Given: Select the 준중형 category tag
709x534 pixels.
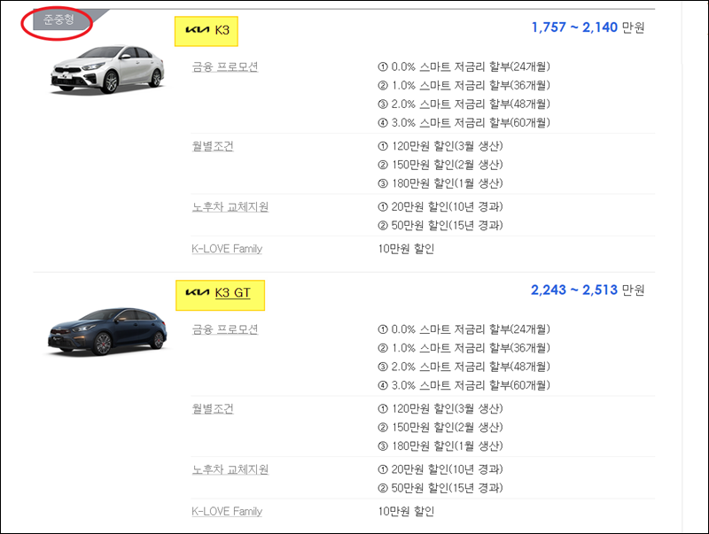Looking at the screenshot, I should point(58,19).
